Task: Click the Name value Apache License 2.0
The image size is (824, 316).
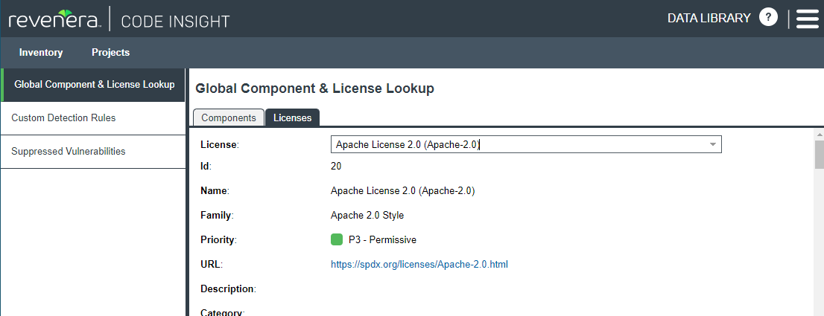Action: click(x=402, y=191)
